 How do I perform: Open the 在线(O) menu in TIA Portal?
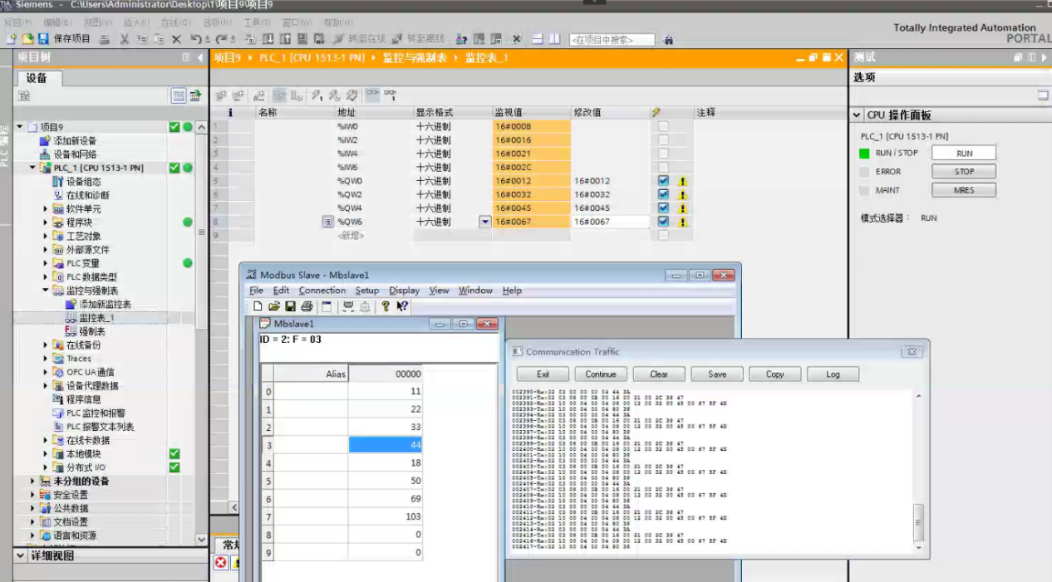(175, 22)
